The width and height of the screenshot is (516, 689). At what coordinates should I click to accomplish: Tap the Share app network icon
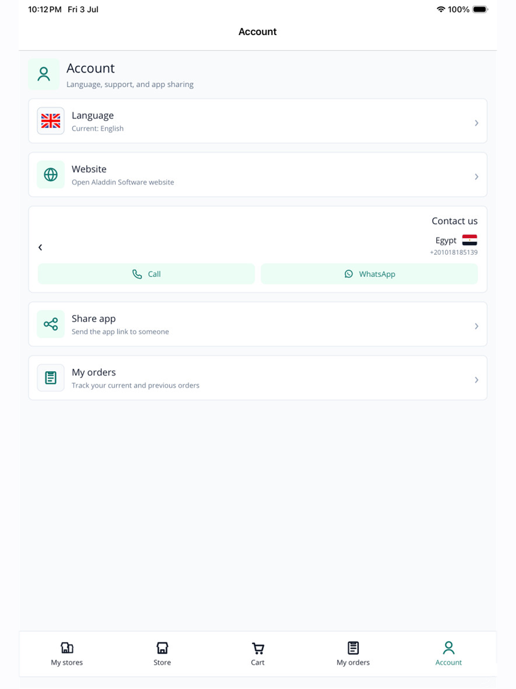[51, 324]
